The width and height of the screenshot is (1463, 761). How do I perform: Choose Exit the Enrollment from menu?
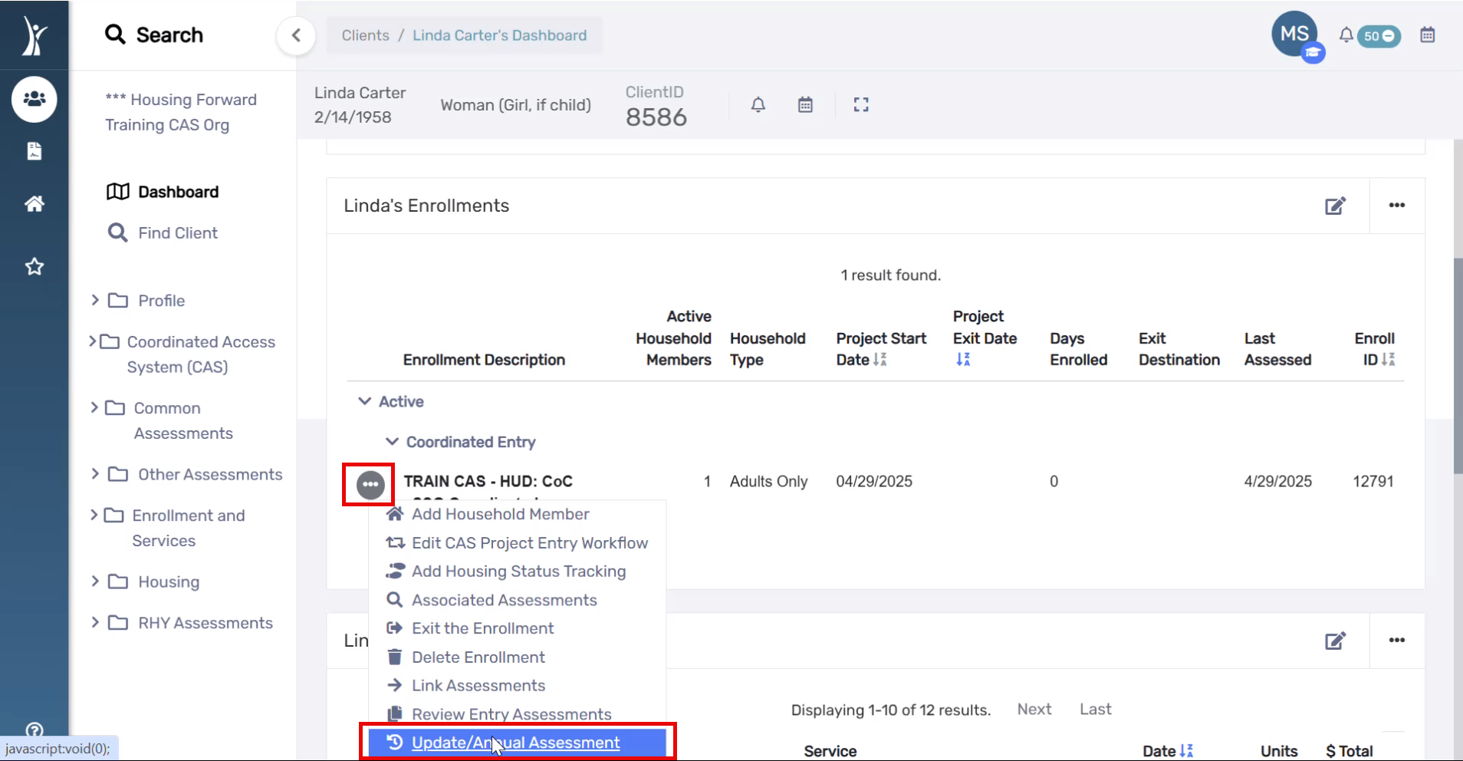[482, 628]
